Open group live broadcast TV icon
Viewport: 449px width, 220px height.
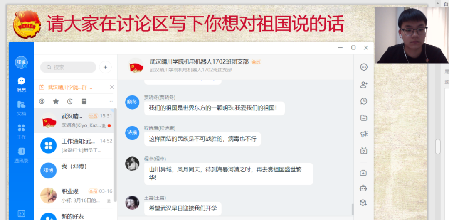click(x=364, y=151)
